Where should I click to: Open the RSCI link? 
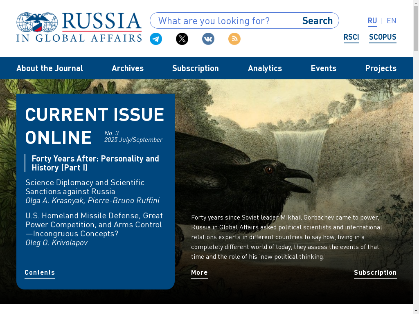[x=351, y=37]
